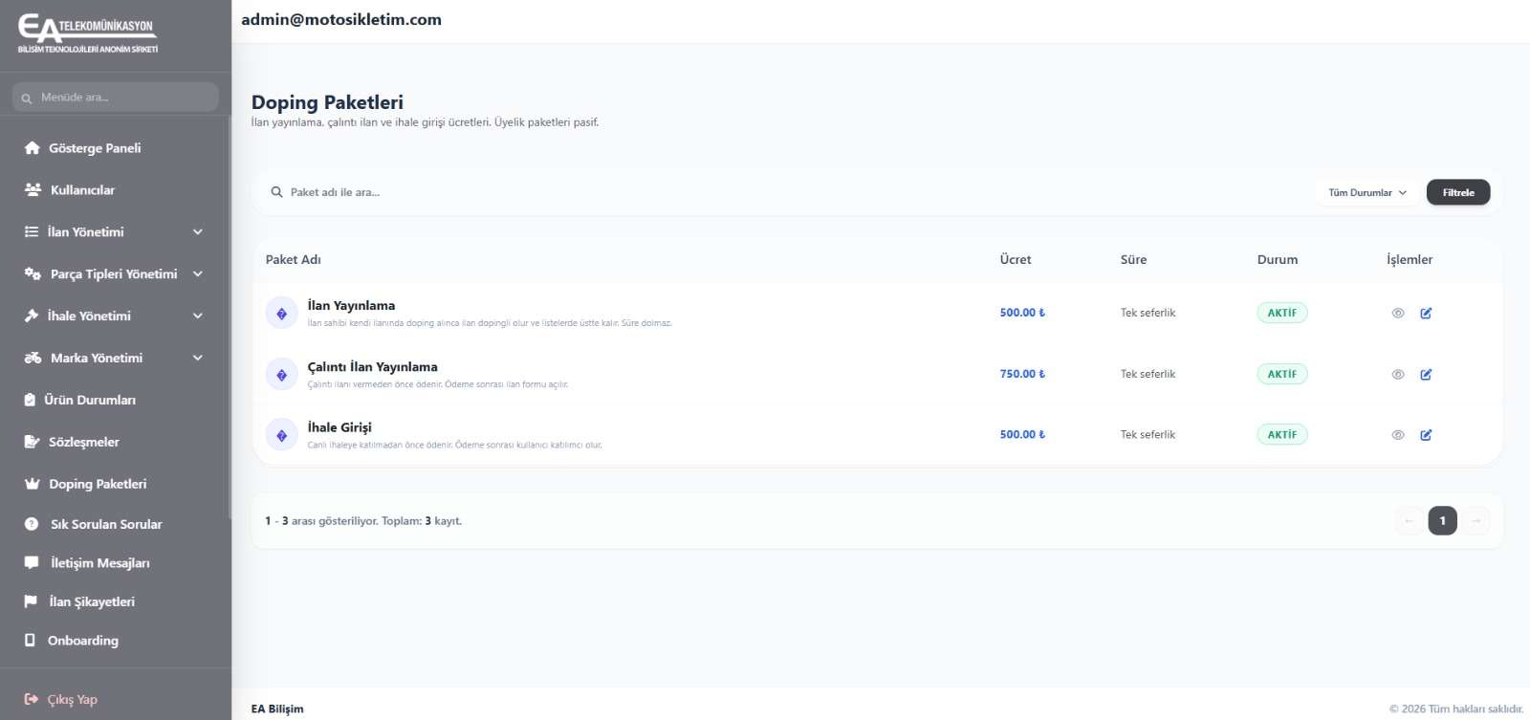Click the next page arrow
Screen dimensions: 1530x720
pos(1476,521)
